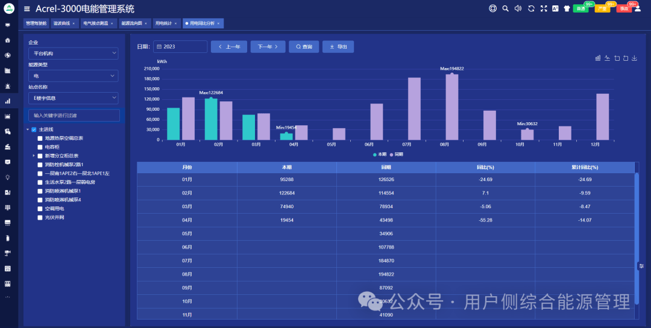The height and width of the screenshot is (328, 651).
Task: Check the 生活水泵2路一层弱电房 checkbox
Action: [40, 182]
